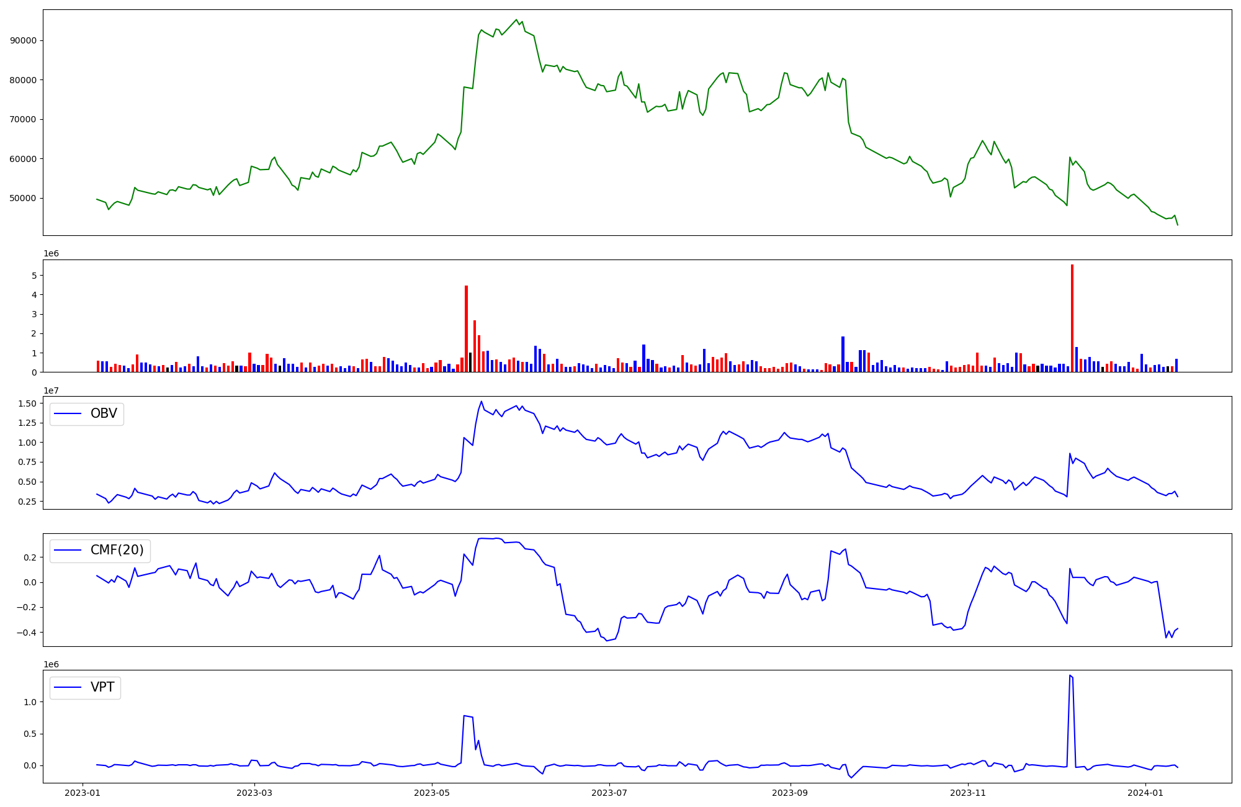Click the tallest VPT spike in December

(1070, 677)
